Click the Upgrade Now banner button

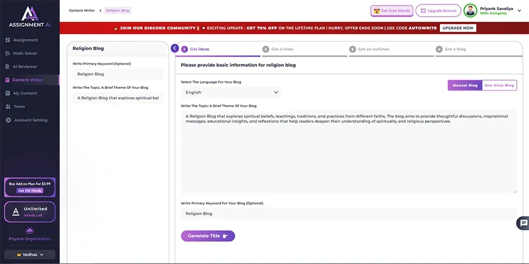coord(458,28)
